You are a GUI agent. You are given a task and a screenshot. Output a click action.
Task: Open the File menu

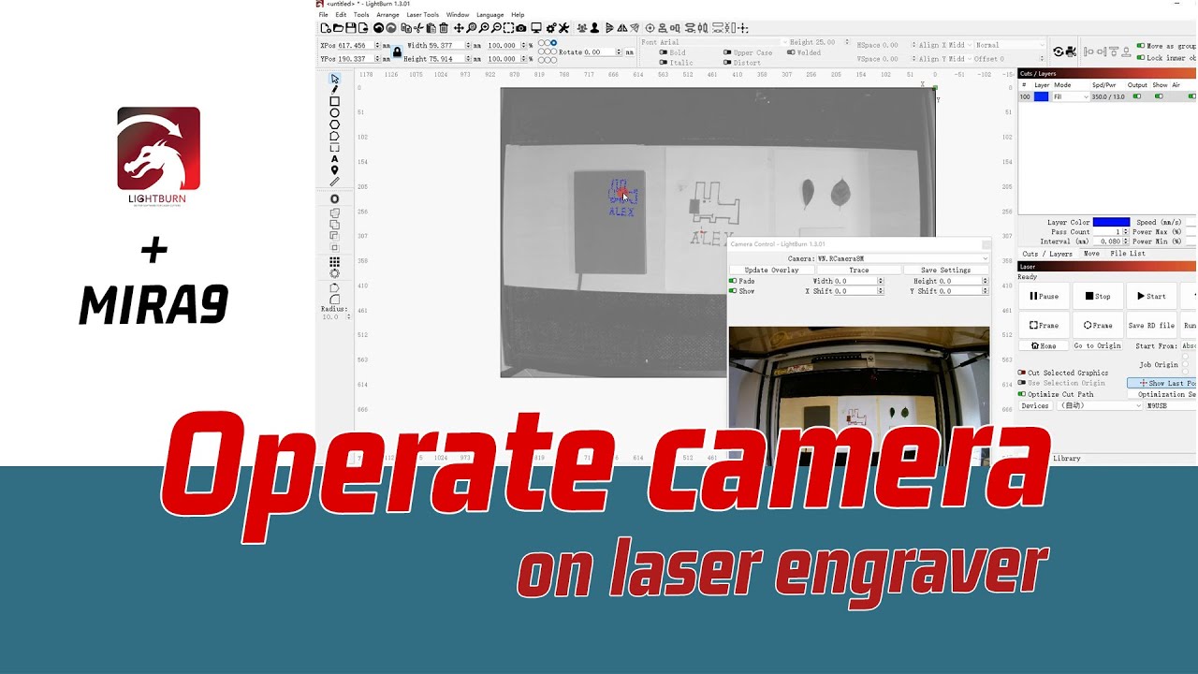324,15
